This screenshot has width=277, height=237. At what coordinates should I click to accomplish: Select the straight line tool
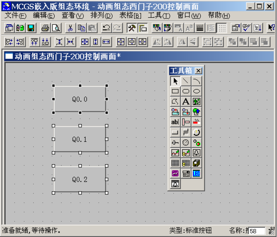click(186, 81)
